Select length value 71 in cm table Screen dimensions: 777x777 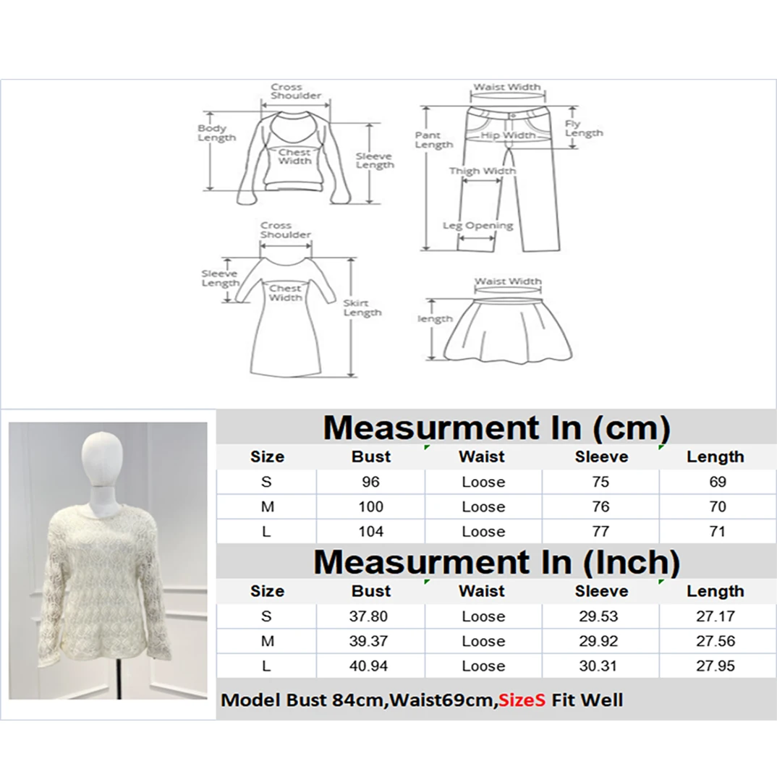718,531
